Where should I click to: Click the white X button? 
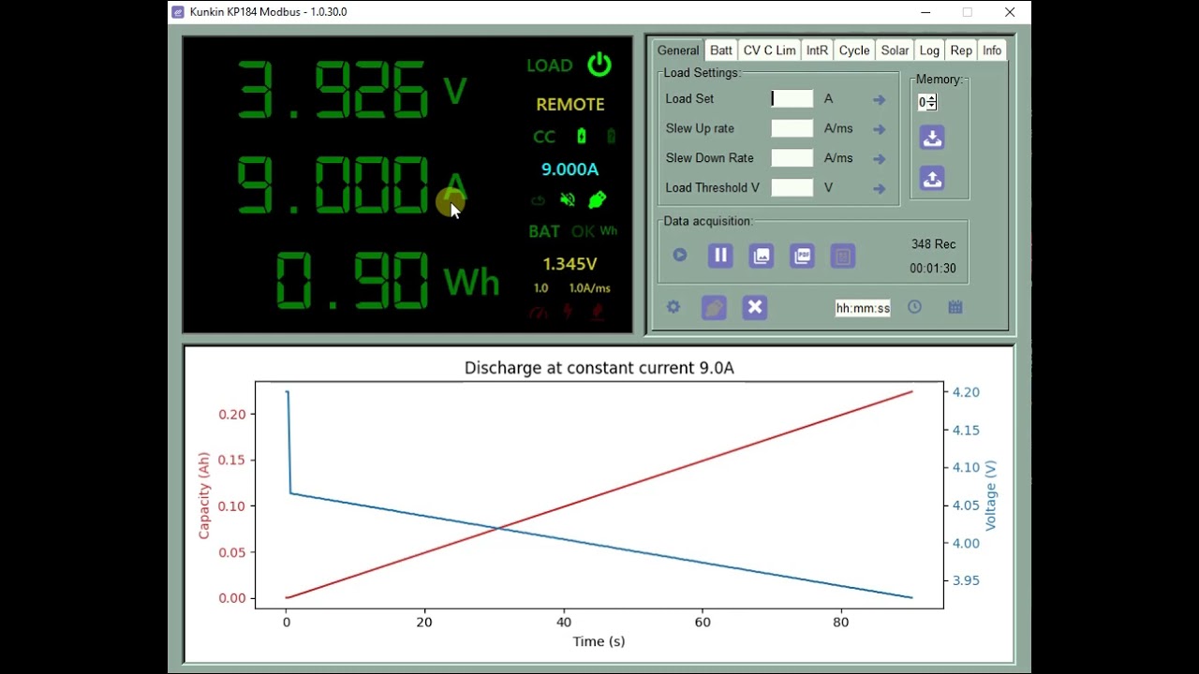coord(755,307)
